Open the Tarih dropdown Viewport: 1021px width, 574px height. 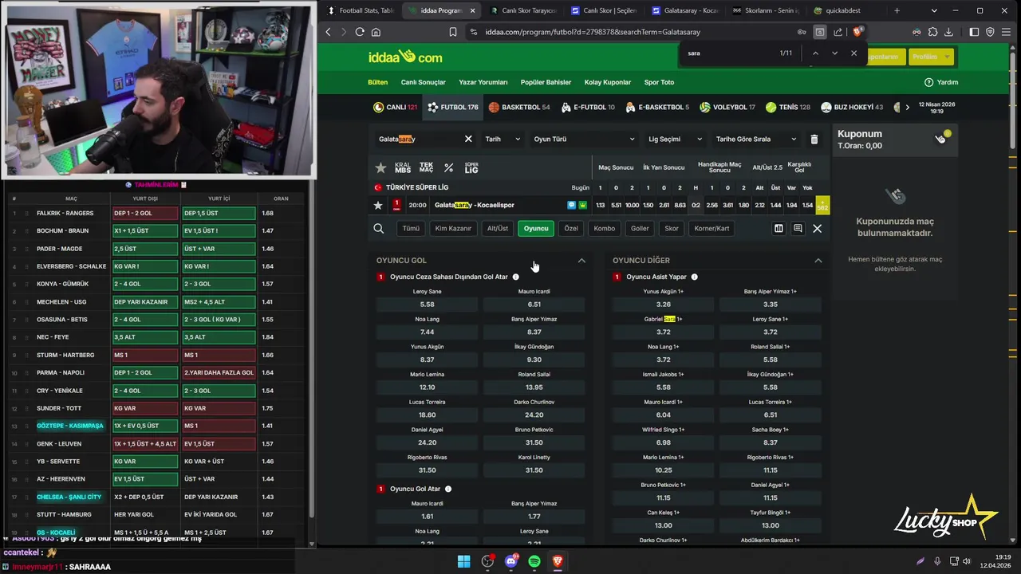(x=503, y=139)
